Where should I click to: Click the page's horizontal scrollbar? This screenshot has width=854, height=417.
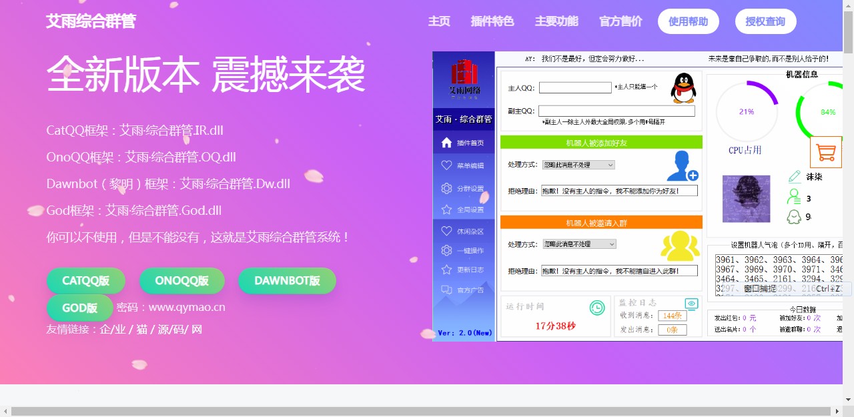[422, 411]
